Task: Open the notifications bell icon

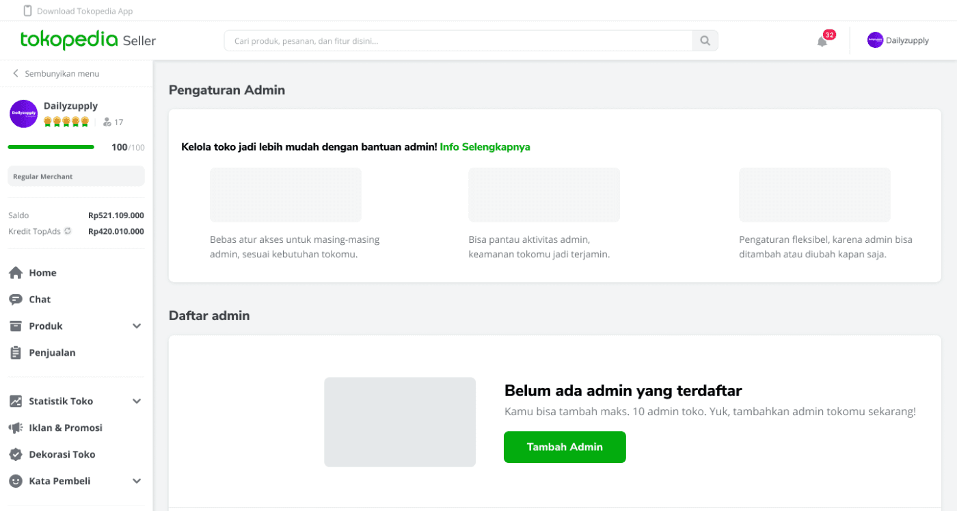Action: tap(822, 42)
